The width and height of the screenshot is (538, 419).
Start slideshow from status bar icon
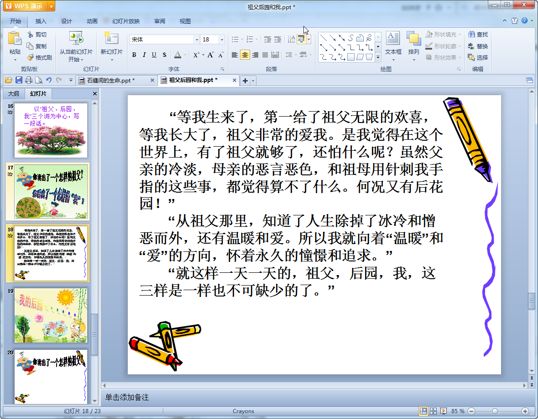coord(444,411)
